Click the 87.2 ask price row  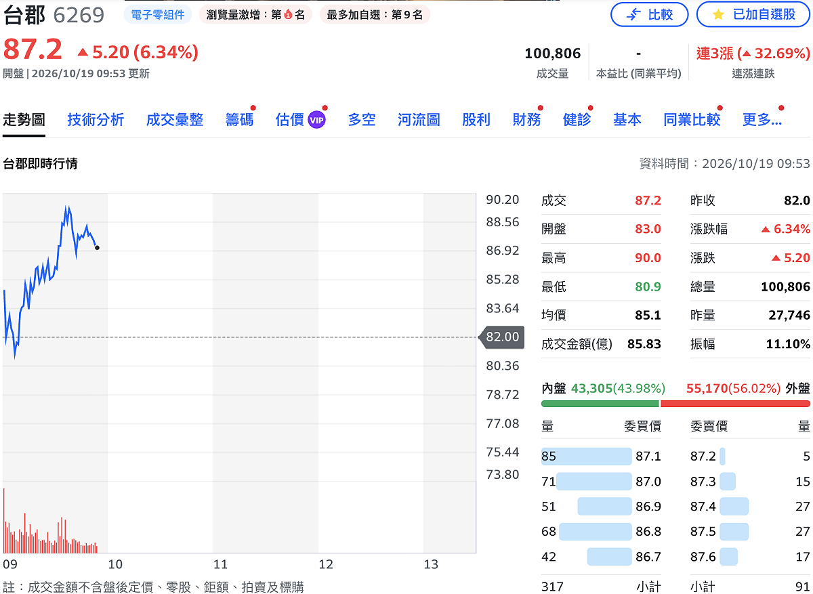tap(750, 457)
